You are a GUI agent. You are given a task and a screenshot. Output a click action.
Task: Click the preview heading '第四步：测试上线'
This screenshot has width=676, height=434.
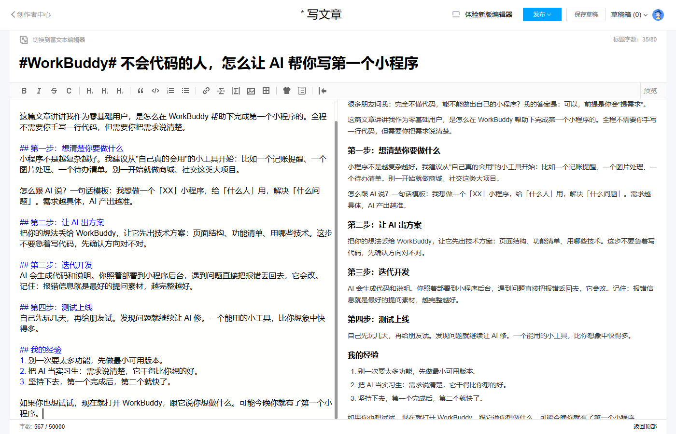[x=379, y=320]
